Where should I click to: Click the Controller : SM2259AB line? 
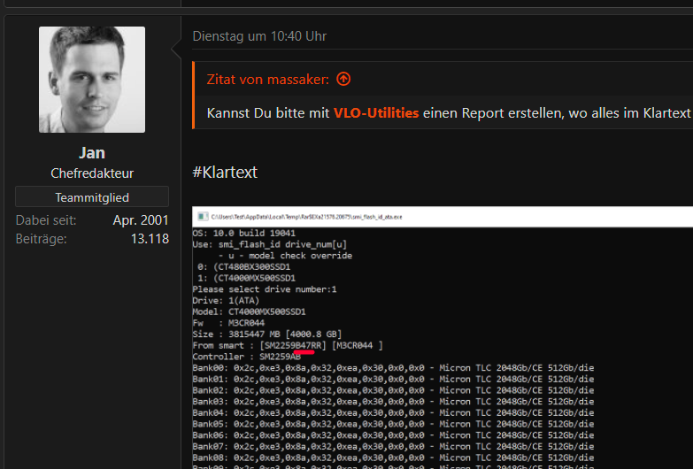(x=247, y=357)
